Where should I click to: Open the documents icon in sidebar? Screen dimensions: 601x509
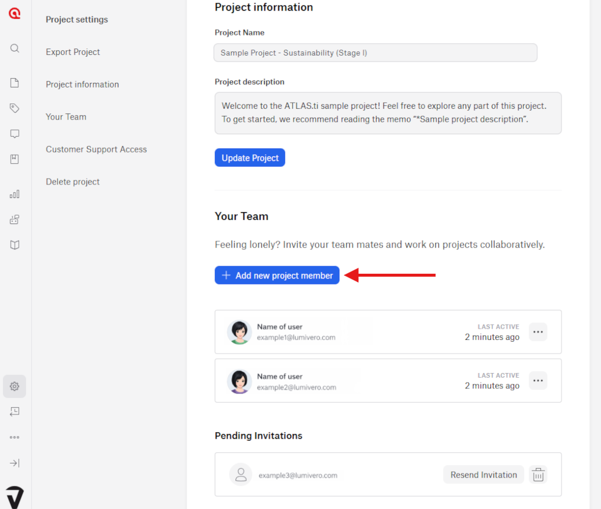15,83
